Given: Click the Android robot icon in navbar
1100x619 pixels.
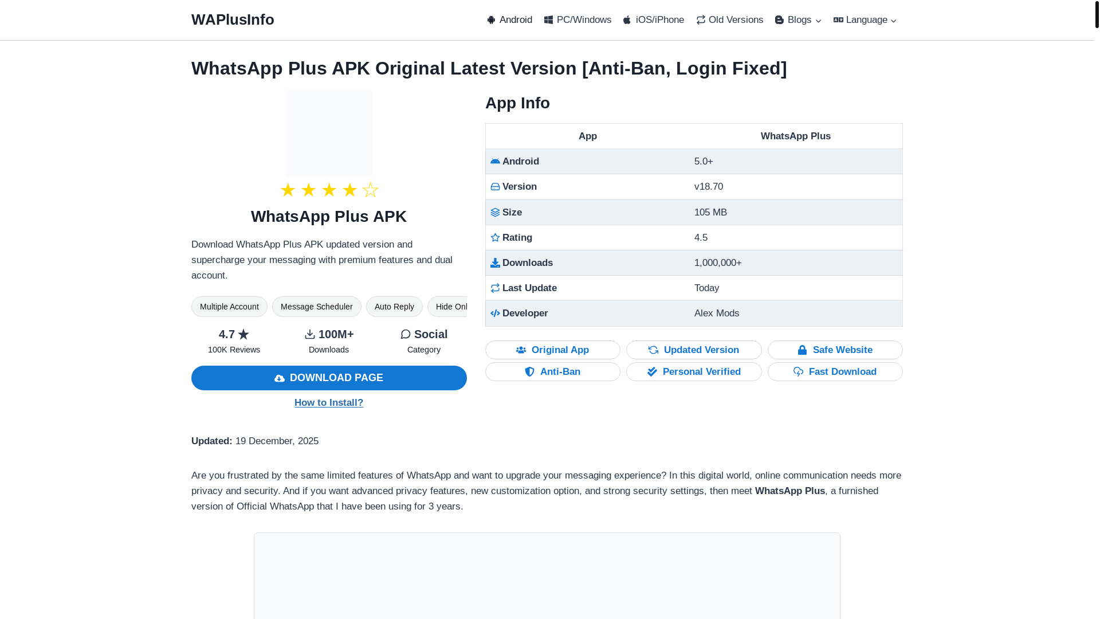Looking at the screenshot, I should [x=491, y=20].
